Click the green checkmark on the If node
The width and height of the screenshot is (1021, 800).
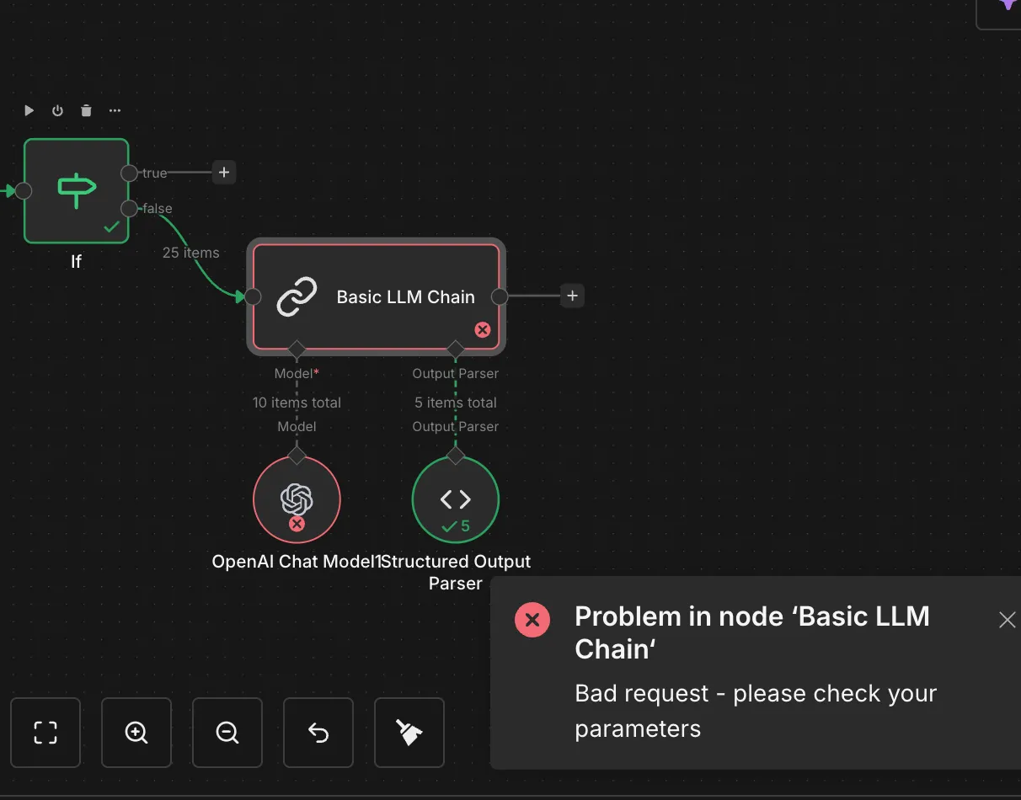point(111,227)
